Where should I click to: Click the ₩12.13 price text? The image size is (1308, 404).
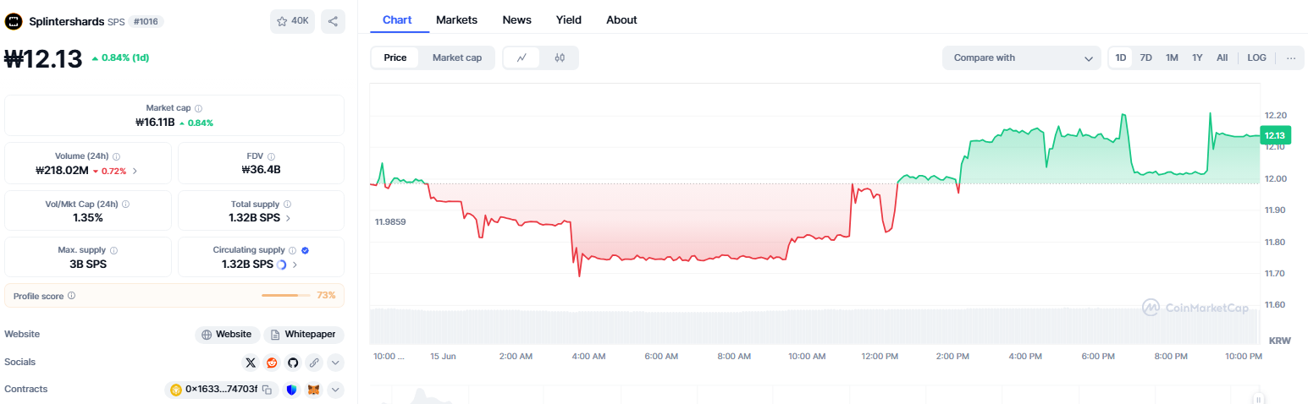point(43,58)
